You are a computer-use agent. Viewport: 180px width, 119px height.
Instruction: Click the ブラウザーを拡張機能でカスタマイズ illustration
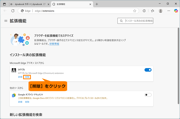20,40
